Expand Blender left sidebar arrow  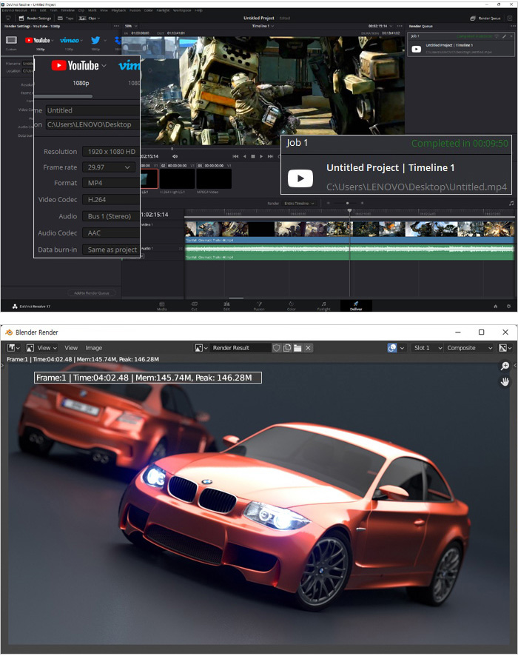pos(2,365)
